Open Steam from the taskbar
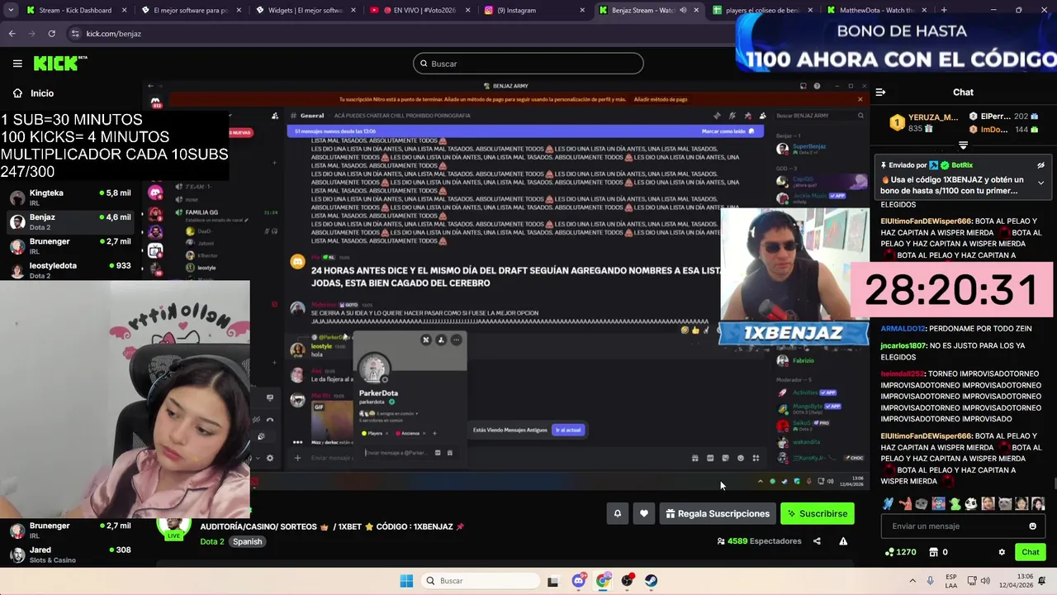 click(652, 581)
